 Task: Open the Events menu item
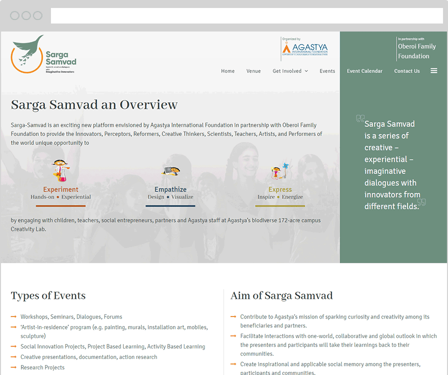tap(327, 71)
